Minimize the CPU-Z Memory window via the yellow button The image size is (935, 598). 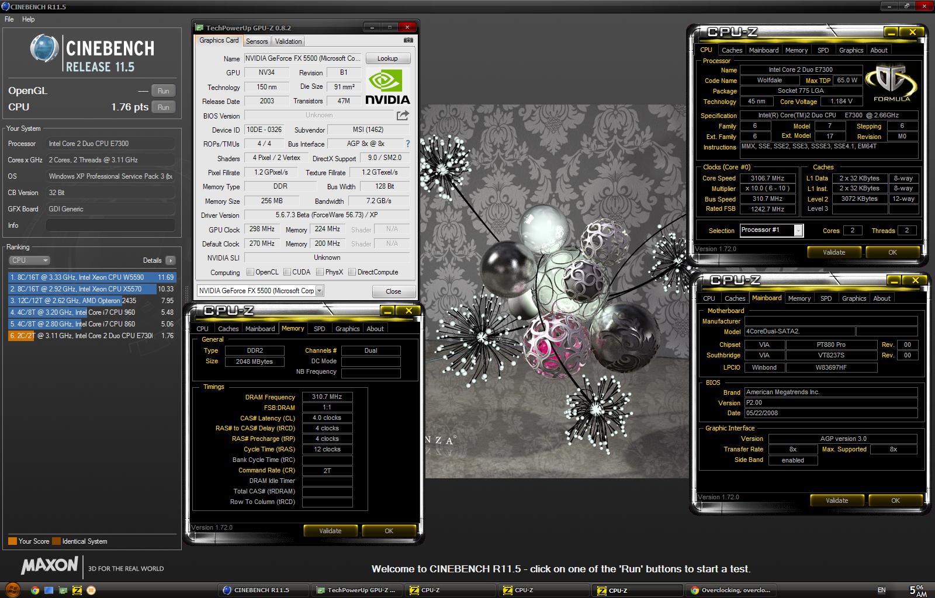(388, 311)
